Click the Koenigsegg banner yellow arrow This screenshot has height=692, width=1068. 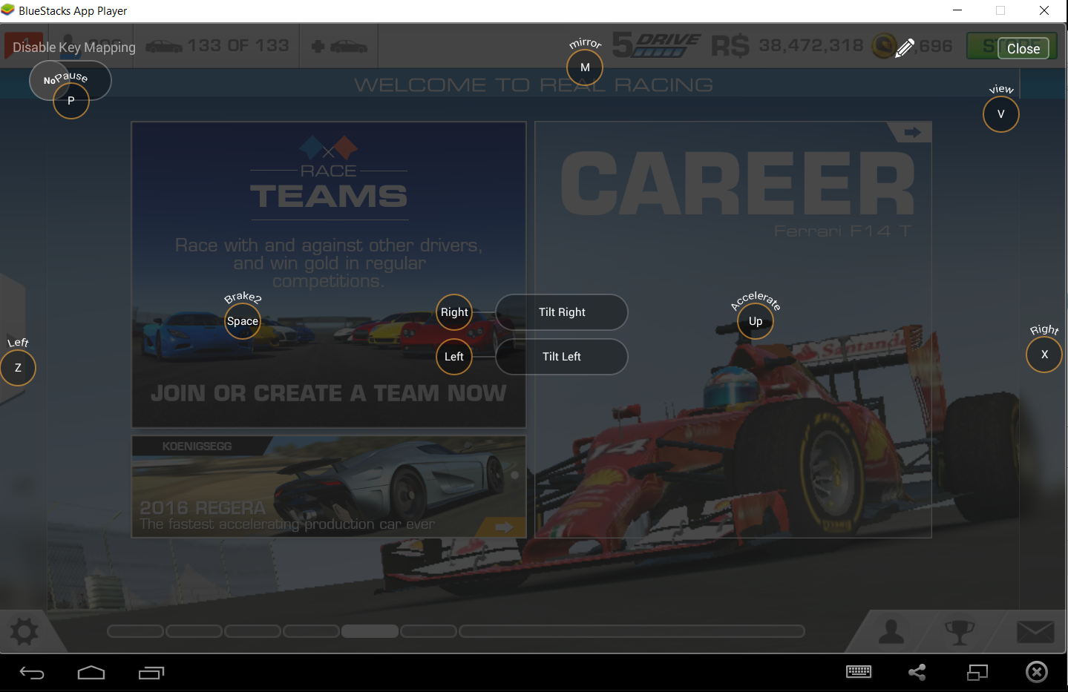504,527
